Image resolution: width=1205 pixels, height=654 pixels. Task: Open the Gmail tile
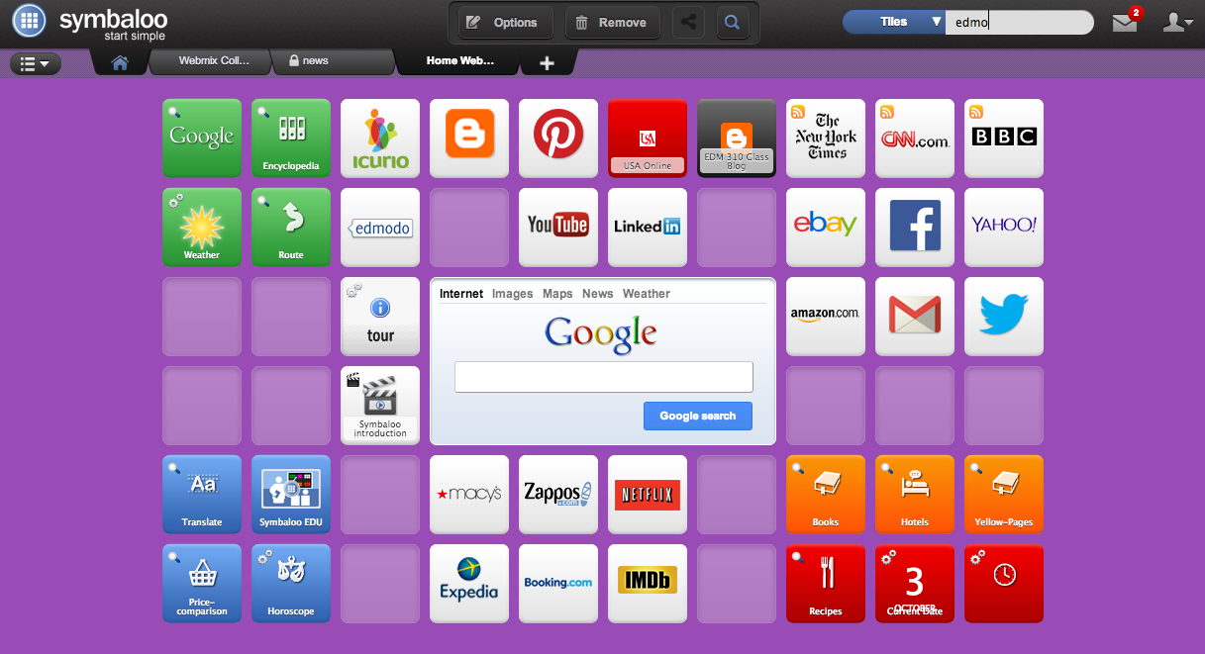pyautogui.click(x=915, y=317)
